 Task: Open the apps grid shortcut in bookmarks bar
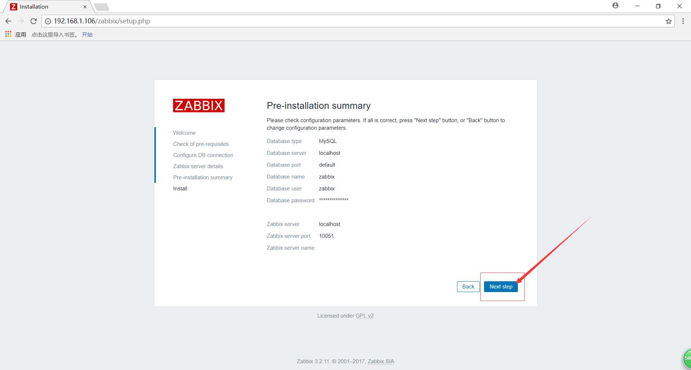pyautogui.click(x=8, y=34)
